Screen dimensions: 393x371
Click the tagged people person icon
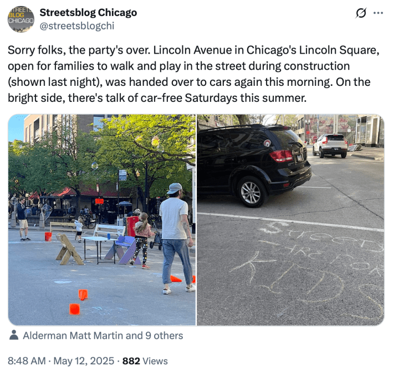point(14,335)
